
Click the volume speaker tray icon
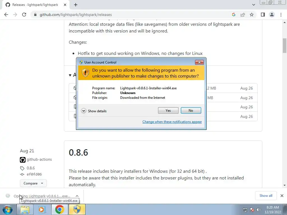coord(258,210)
